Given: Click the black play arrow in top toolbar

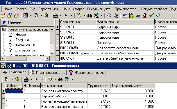Looking at the screenshot, I should click(66, 15).
